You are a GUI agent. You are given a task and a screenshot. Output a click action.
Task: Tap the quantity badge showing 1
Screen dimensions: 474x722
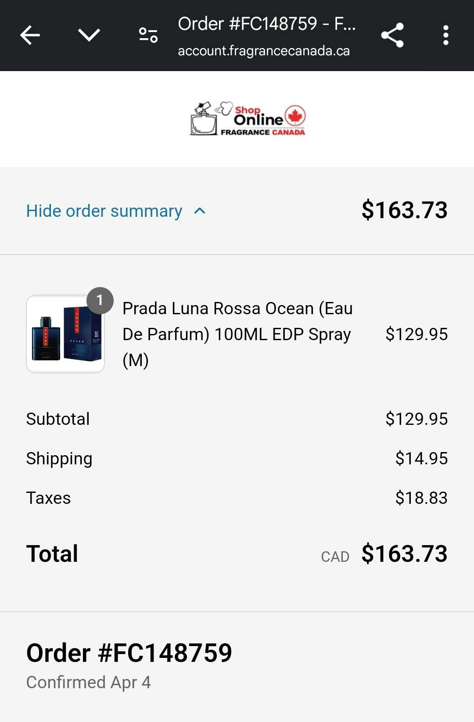(100, 300)
